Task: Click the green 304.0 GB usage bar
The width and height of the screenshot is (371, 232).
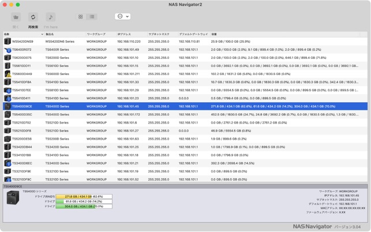Action: click(84, 207)
